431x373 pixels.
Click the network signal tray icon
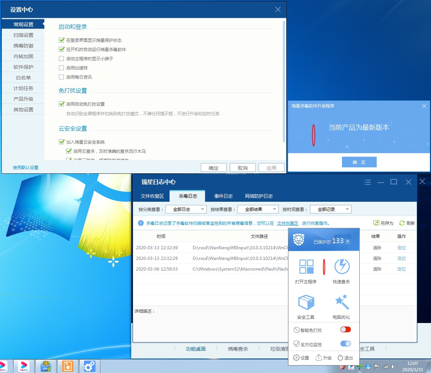pos(385,367)
